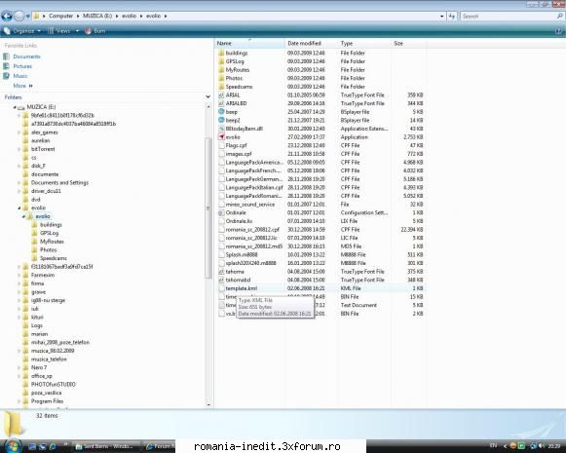Open Documents favorite link
The height and width of the screenshot is (453, 566).
point(26,57)
